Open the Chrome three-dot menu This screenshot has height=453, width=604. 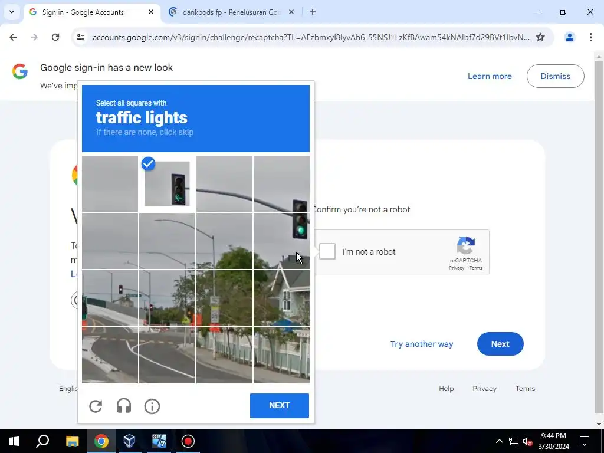point(590,37)
